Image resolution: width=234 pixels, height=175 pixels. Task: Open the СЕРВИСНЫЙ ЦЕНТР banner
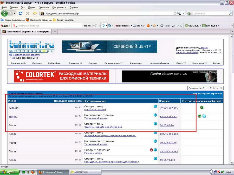[x=110, y=46]
